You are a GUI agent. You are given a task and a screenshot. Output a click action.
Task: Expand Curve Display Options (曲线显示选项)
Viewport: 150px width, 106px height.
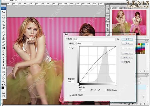pos(70,95)
